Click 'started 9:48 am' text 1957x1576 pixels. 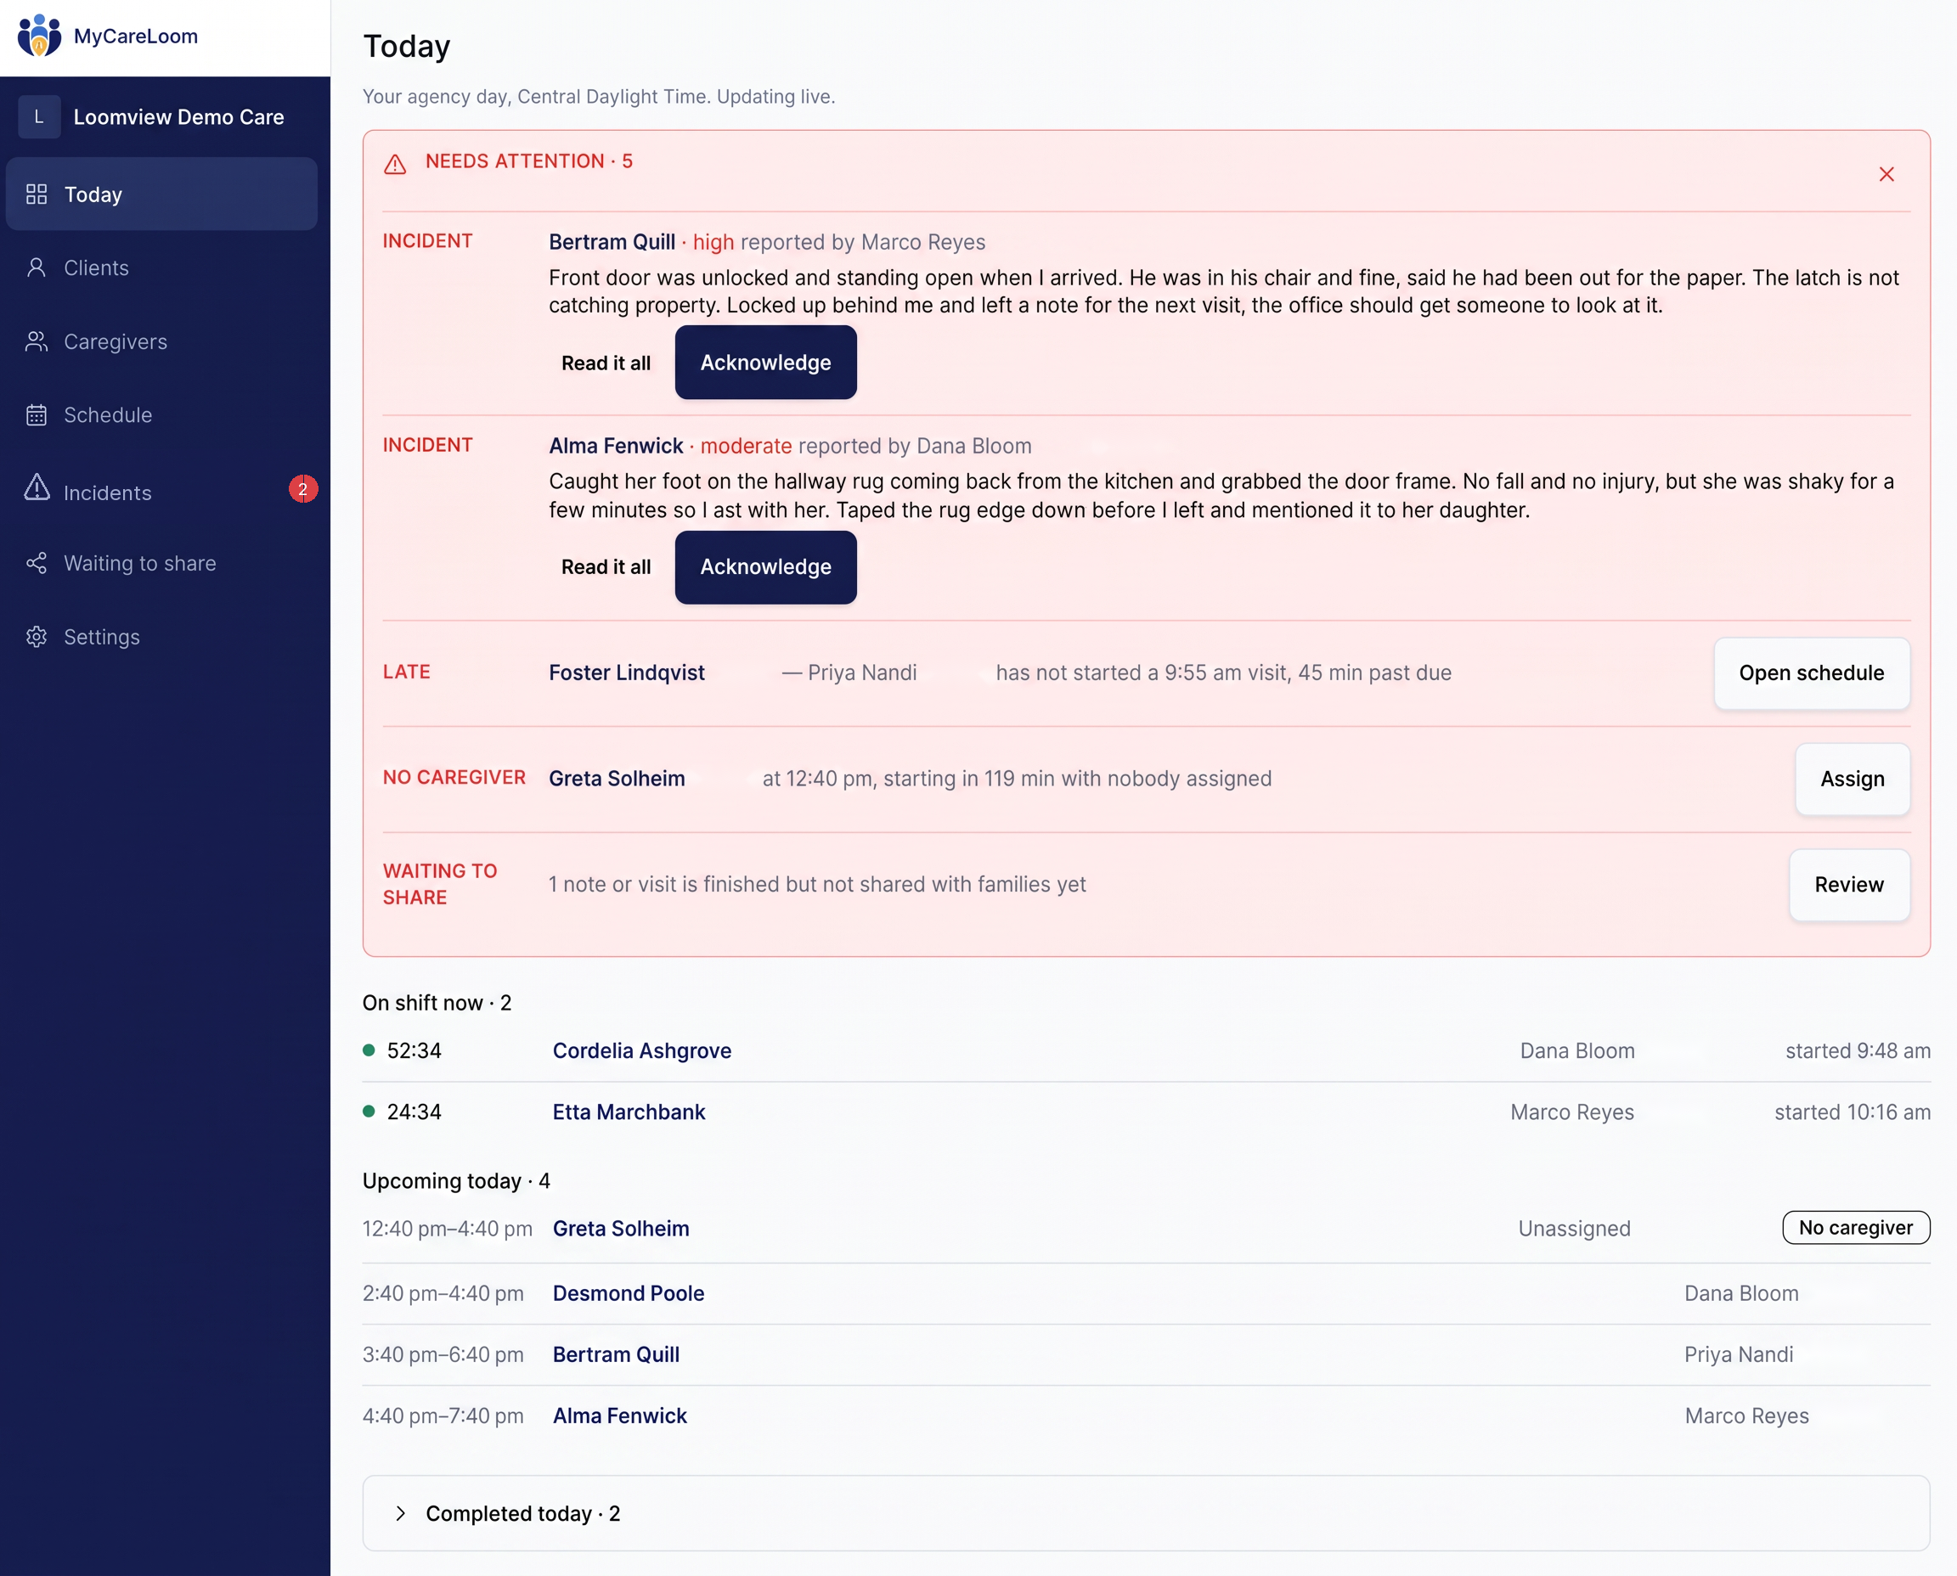point(1858,1050)
